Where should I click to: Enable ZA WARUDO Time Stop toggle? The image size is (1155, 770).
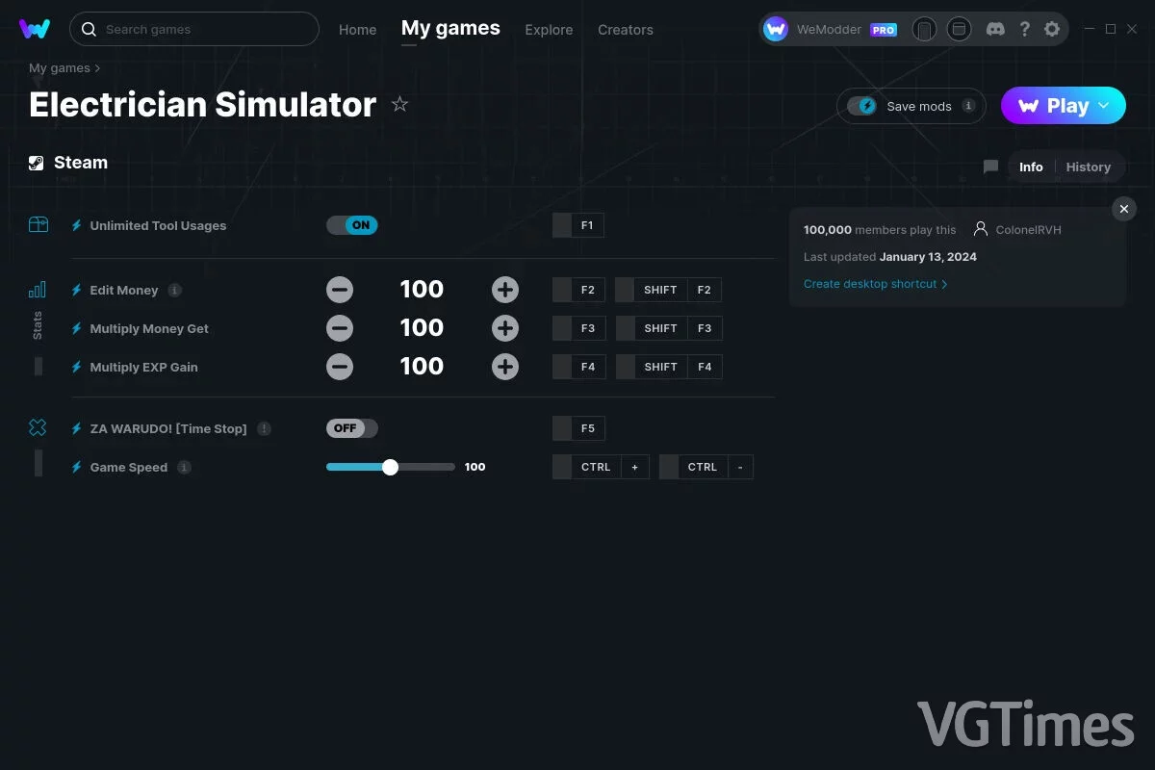click(352, 428)
